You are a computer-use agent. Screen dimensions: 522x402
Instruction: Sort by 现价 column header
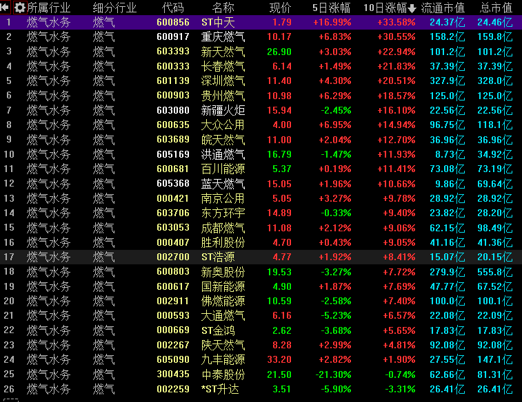click(x=279, y=8)
